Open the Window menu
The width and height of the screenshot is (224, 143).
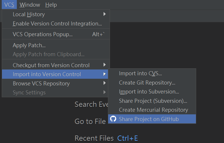(x=30, y=5)
